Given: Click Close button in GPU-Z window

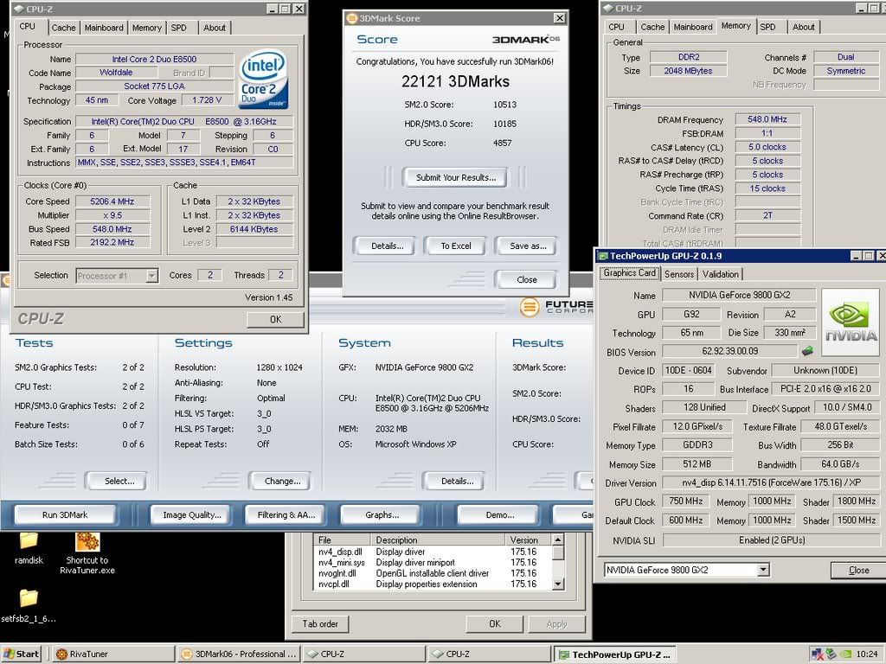Looking at the screenshot, I should coord(858,571).
